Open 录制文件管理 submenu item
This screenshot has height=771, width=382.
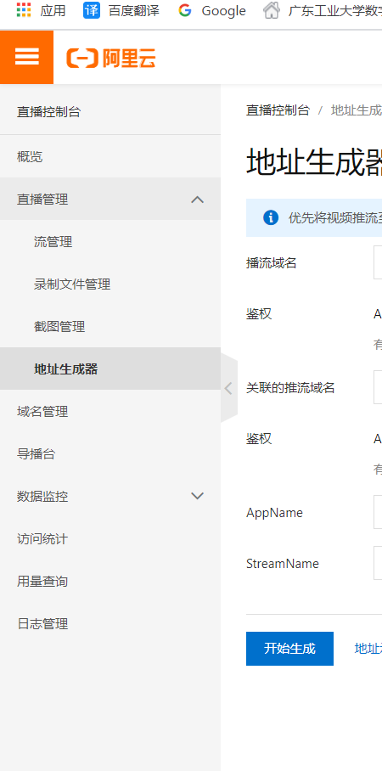point(110,284)
